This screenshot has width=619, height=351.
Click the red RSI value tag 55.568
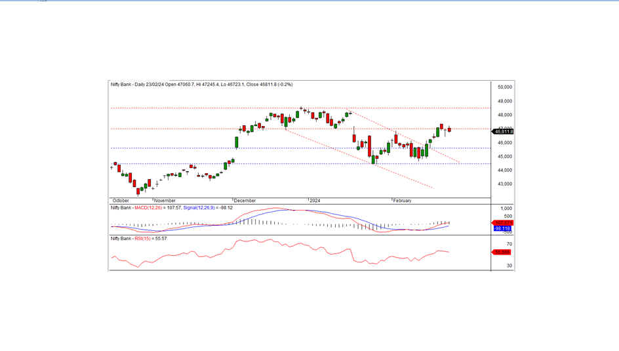502,252
